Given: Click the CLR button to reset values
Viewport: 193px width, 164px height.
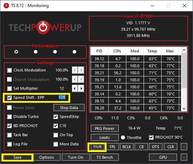Looking at the screenshot, I should tap(171, 147).
